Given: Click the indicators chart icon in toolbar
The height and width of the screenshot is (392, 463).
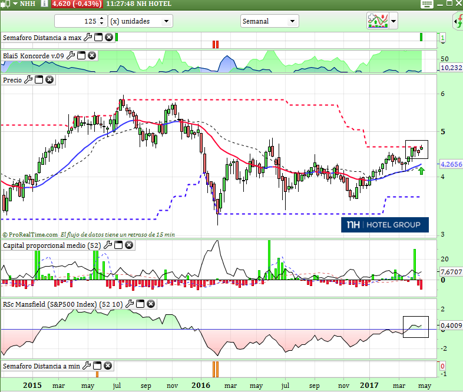Looking at the screenshot, I should 378,21.
